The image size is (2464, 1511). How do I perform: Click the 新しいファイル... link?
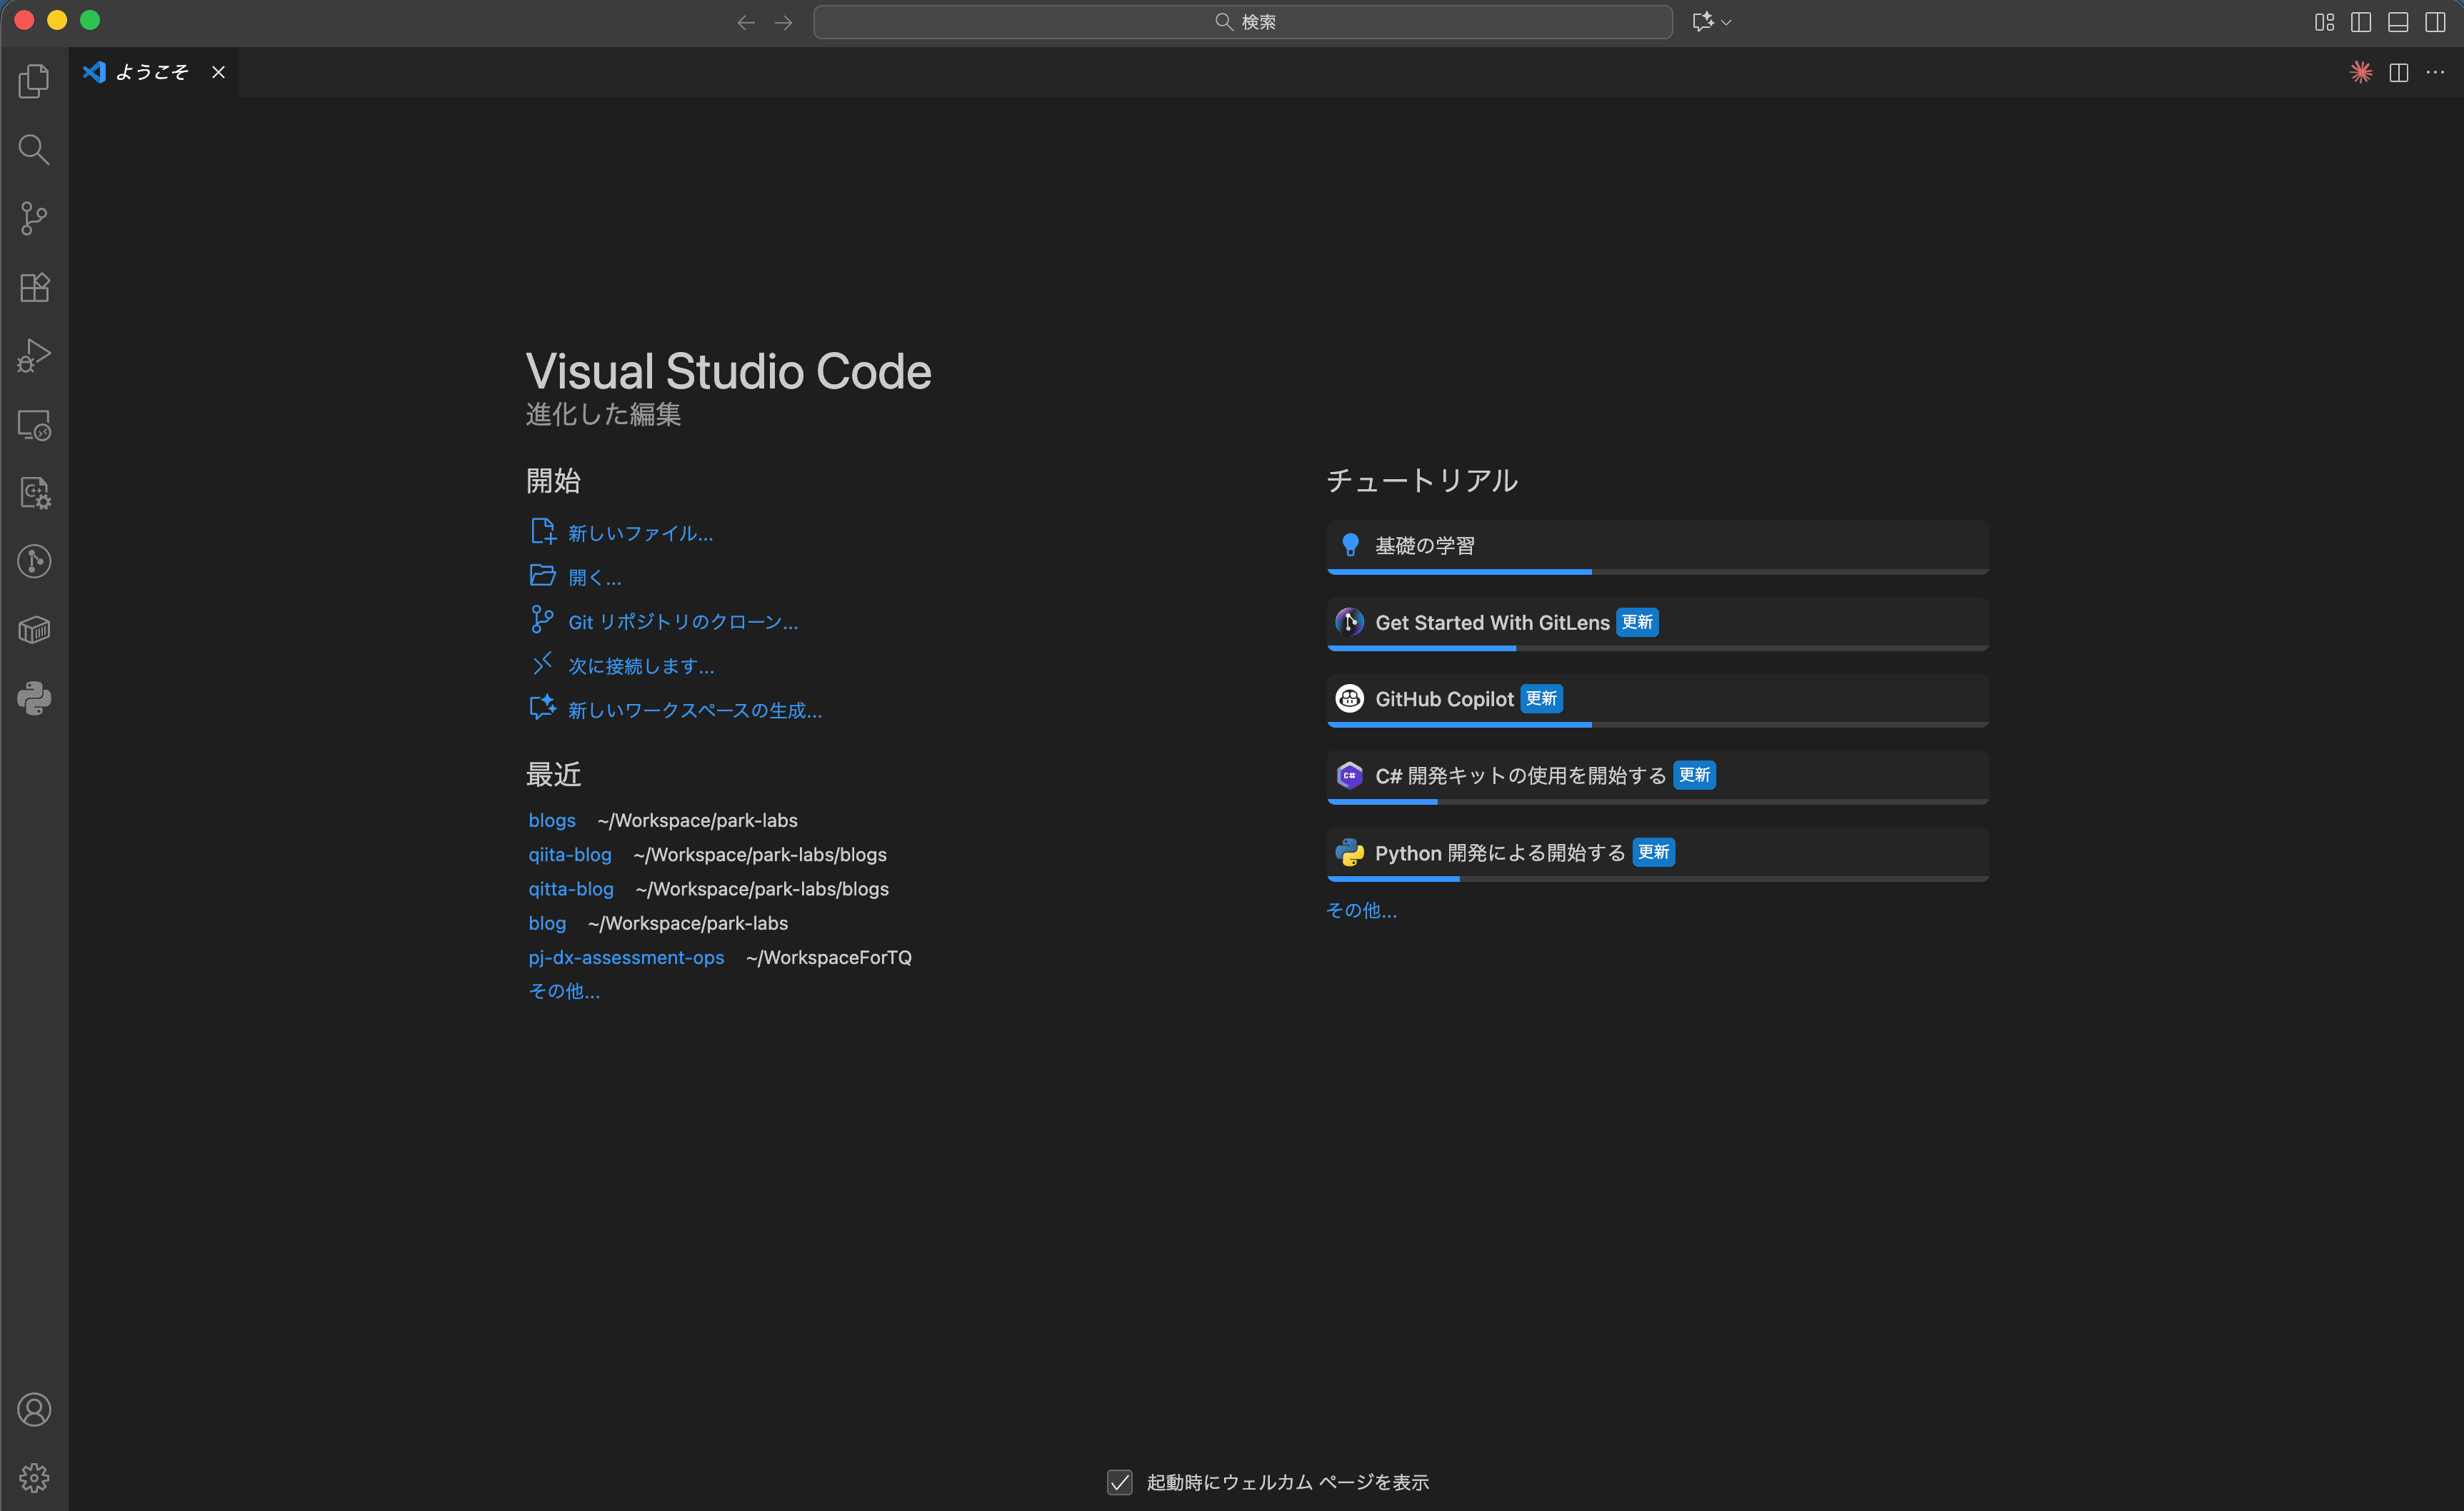point(640,533)
